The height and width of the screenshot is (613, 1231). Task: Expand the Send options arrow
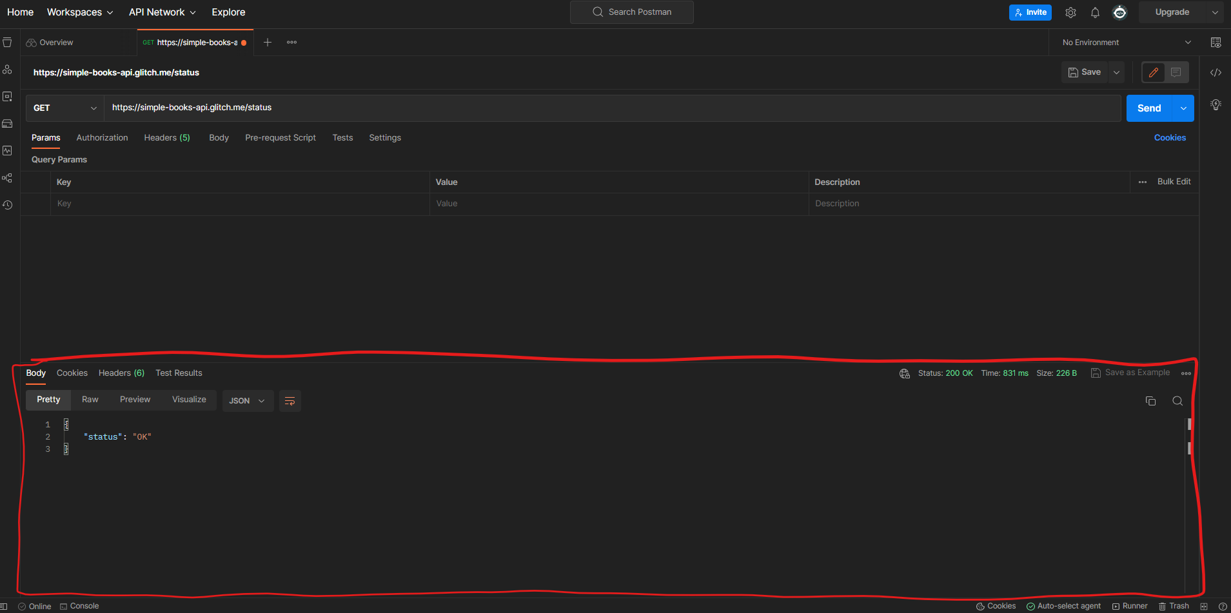click(1183, 108)
